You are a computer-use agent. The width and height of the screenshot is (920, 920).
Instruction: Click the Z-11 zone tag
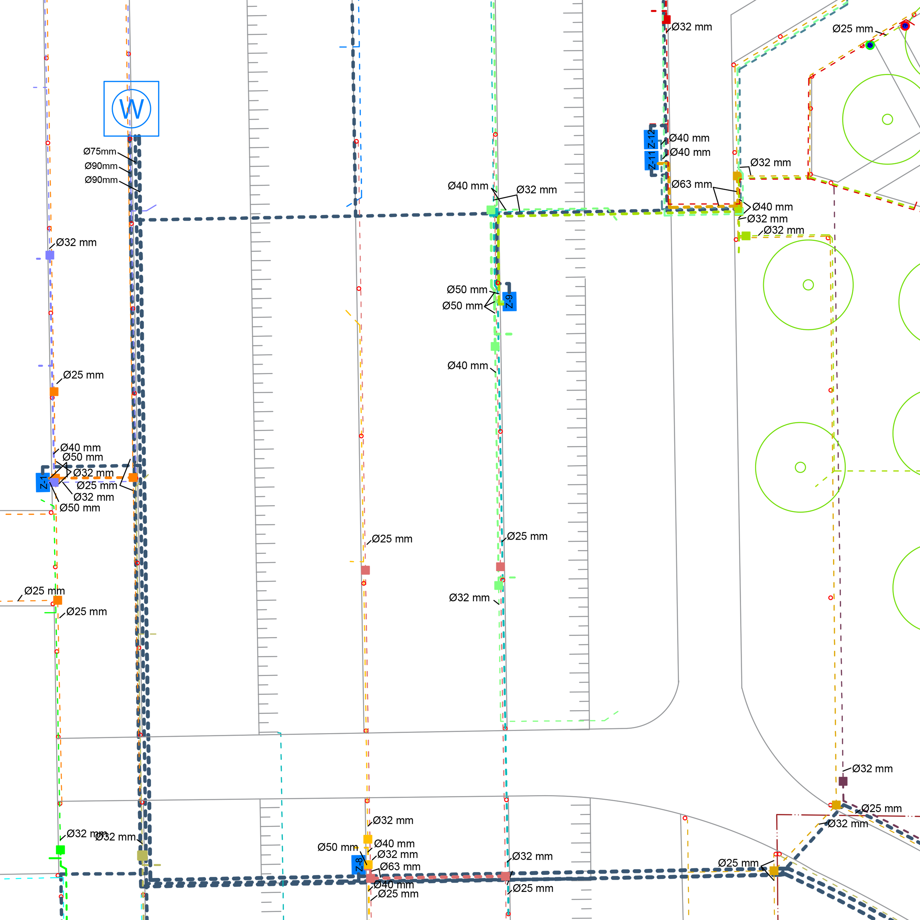[652, 161]
